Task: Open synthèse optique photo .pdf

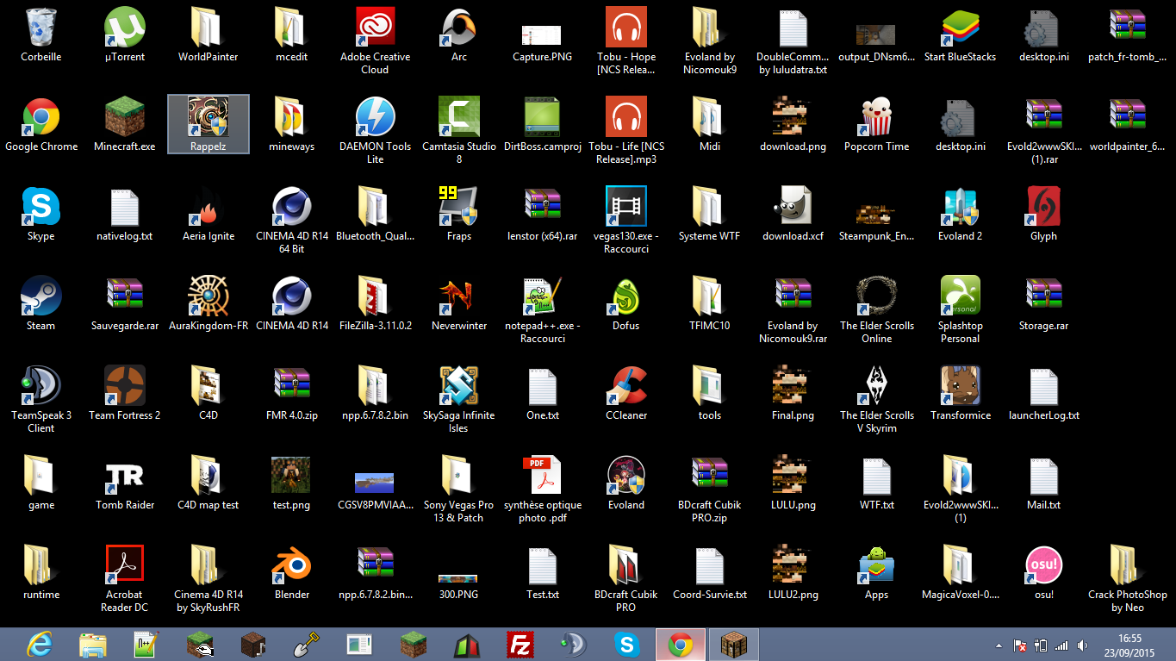Action: tap(543, 489)
